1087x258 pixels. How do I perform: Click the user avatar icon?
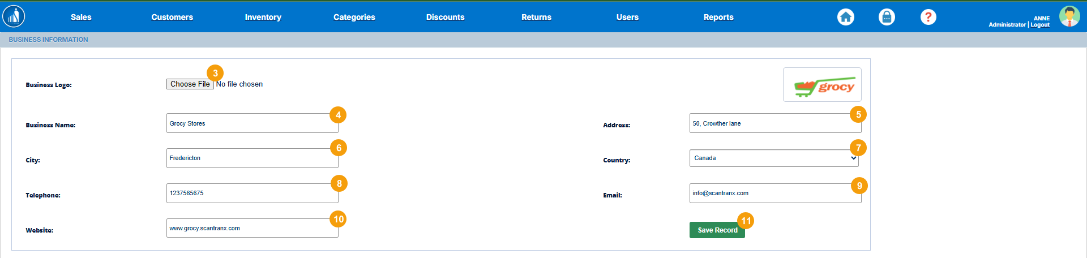(1069, 16)
